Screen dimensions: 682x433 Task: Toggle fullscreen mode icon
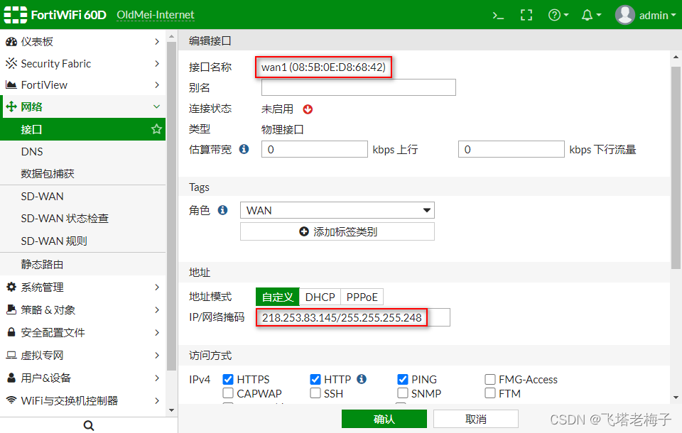(526, 15)
